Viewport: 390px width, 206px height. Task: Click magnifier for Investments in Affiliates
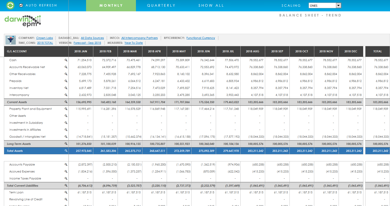[x=66, y=130]
